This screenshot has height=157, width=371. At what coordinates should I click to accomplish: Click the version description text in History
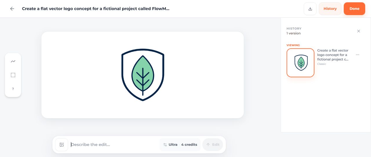[333, 55]
